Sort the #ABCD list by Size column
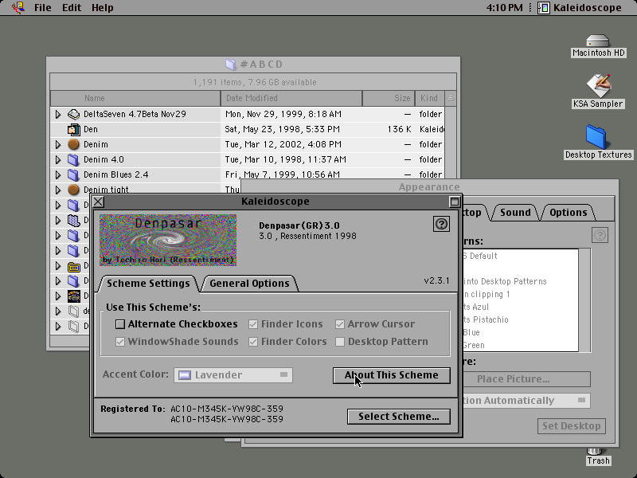The width and height of the screenshot is (637, 478). [389, 98]
